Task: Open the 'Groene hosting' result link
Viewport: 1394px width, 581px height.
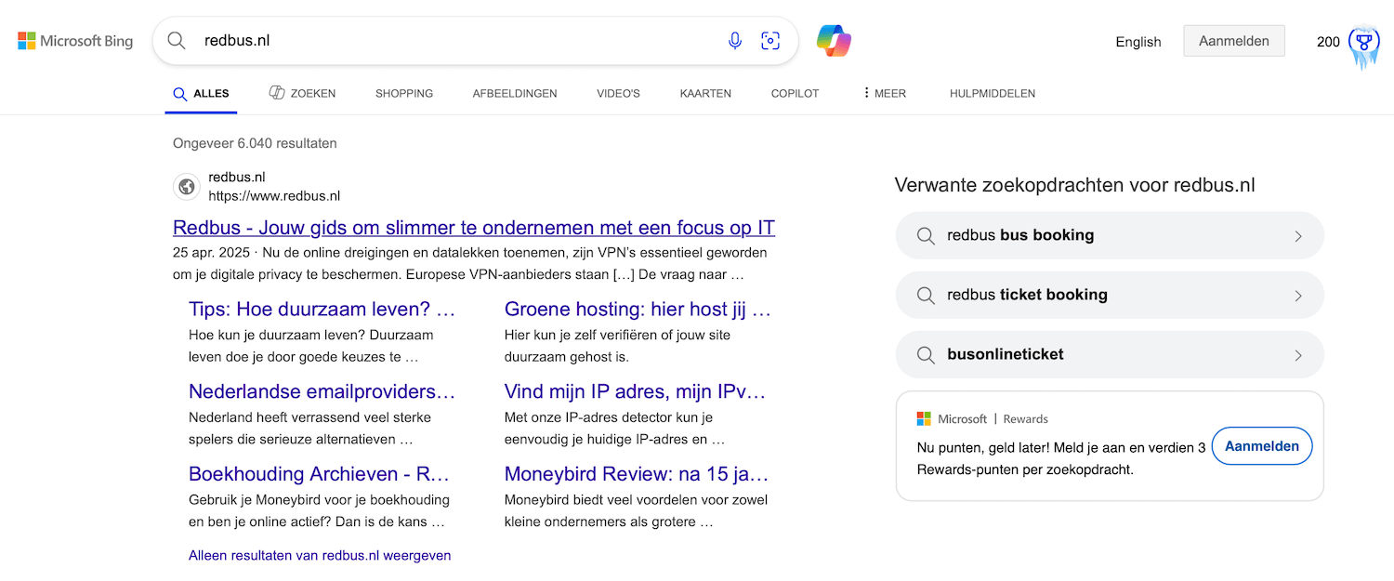Action: [x=637, y=309]
